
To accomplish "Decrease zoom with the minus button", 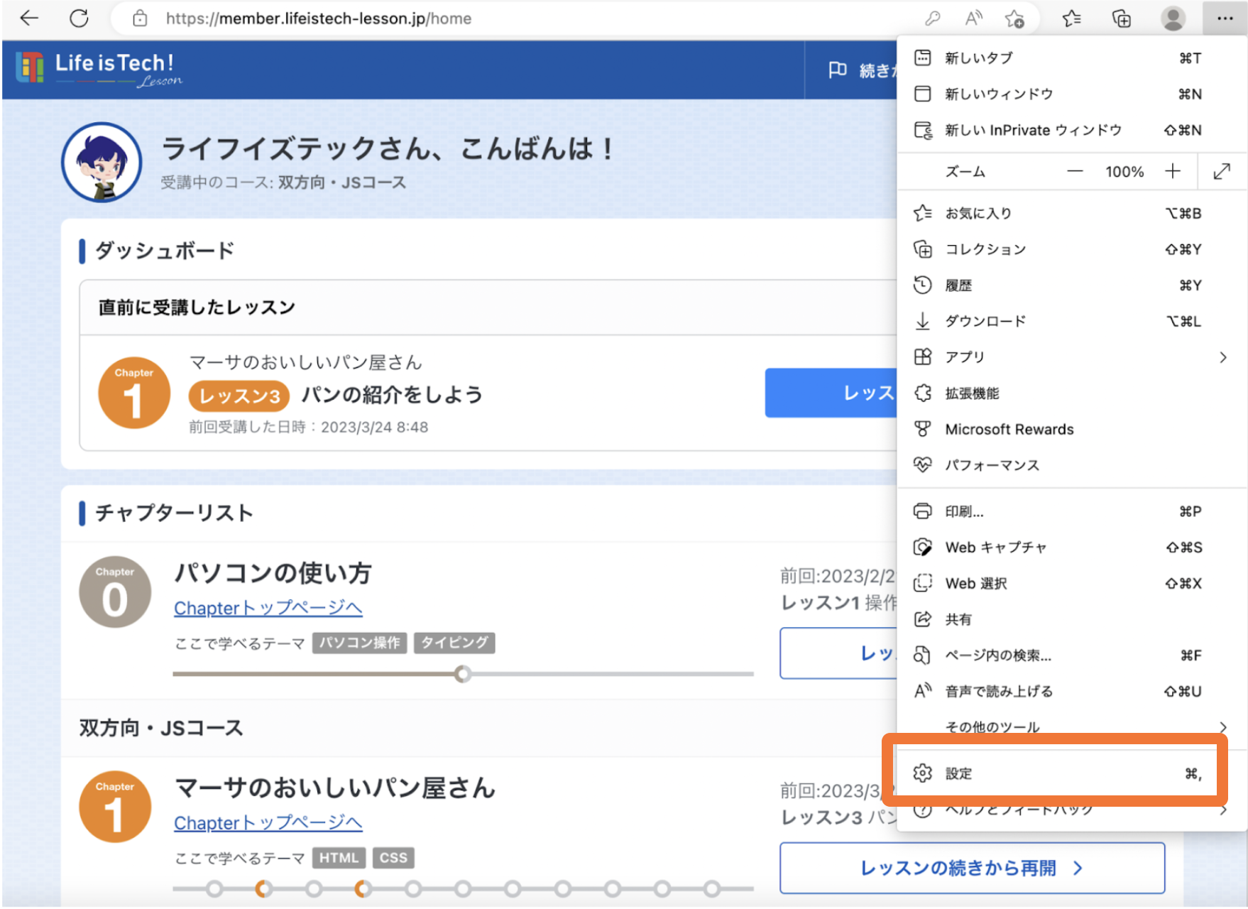I will tap(1075, 171).
